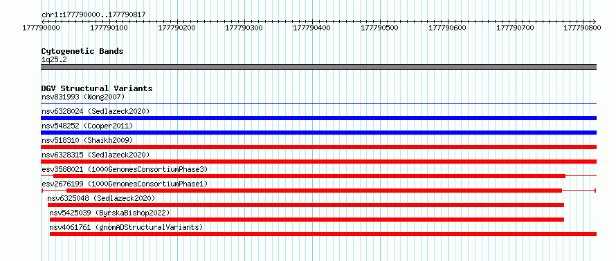
Task: Click the DGV Structural Variants track title
Action: point(97,88)
